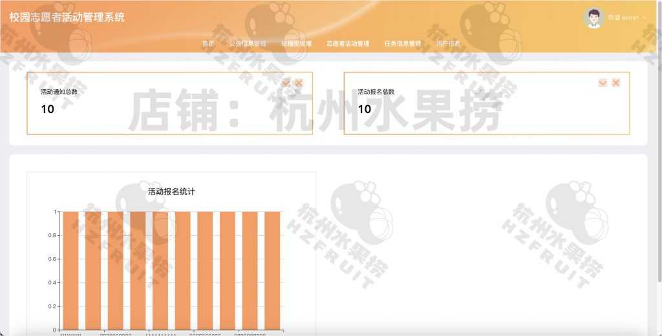The width and height of the screenshot is (662, 336).
Task: Collapse the 活动通知总数 card
Action: point(286,83)
